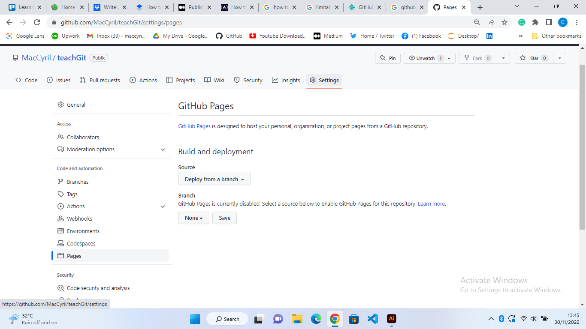586x329 pixels.
Task: Open the Pull requests tab
Action: tap(100, 80)
